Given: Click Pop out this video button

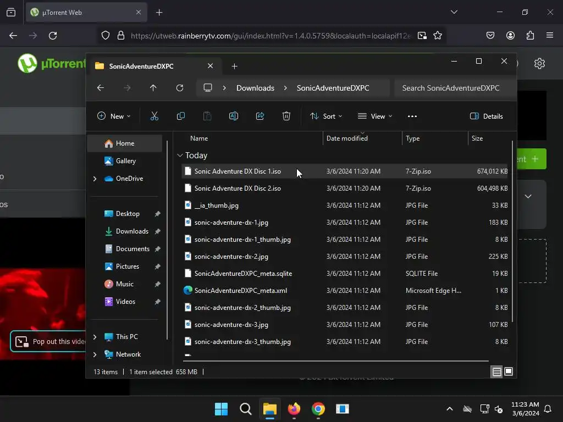Looking at the screenshot, I should pyautogui.click(x=49, y=341).
